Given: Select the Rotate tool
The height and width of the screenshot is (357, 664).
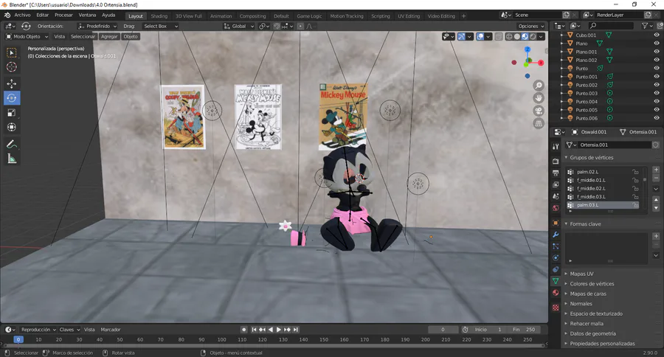Looking at the screenshot, I should pos(12,98).
